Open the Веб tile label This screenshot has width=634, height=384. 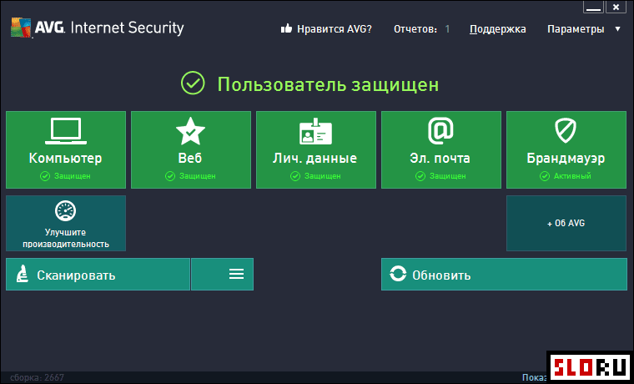click(190, 159)
